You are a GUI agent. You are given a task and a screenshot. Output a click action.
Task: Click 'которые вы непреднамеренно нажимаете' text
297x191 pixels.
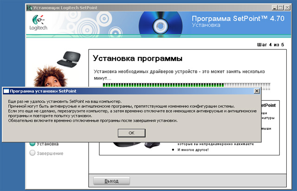(215, 144)
